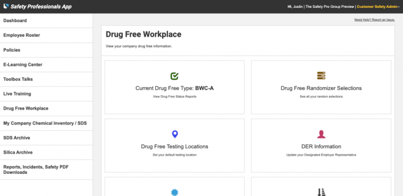The width and height of the screenshot is (403, 196).
Task: Open the Customer Safety Admin dropdown
Action: (x=378, y=7)
